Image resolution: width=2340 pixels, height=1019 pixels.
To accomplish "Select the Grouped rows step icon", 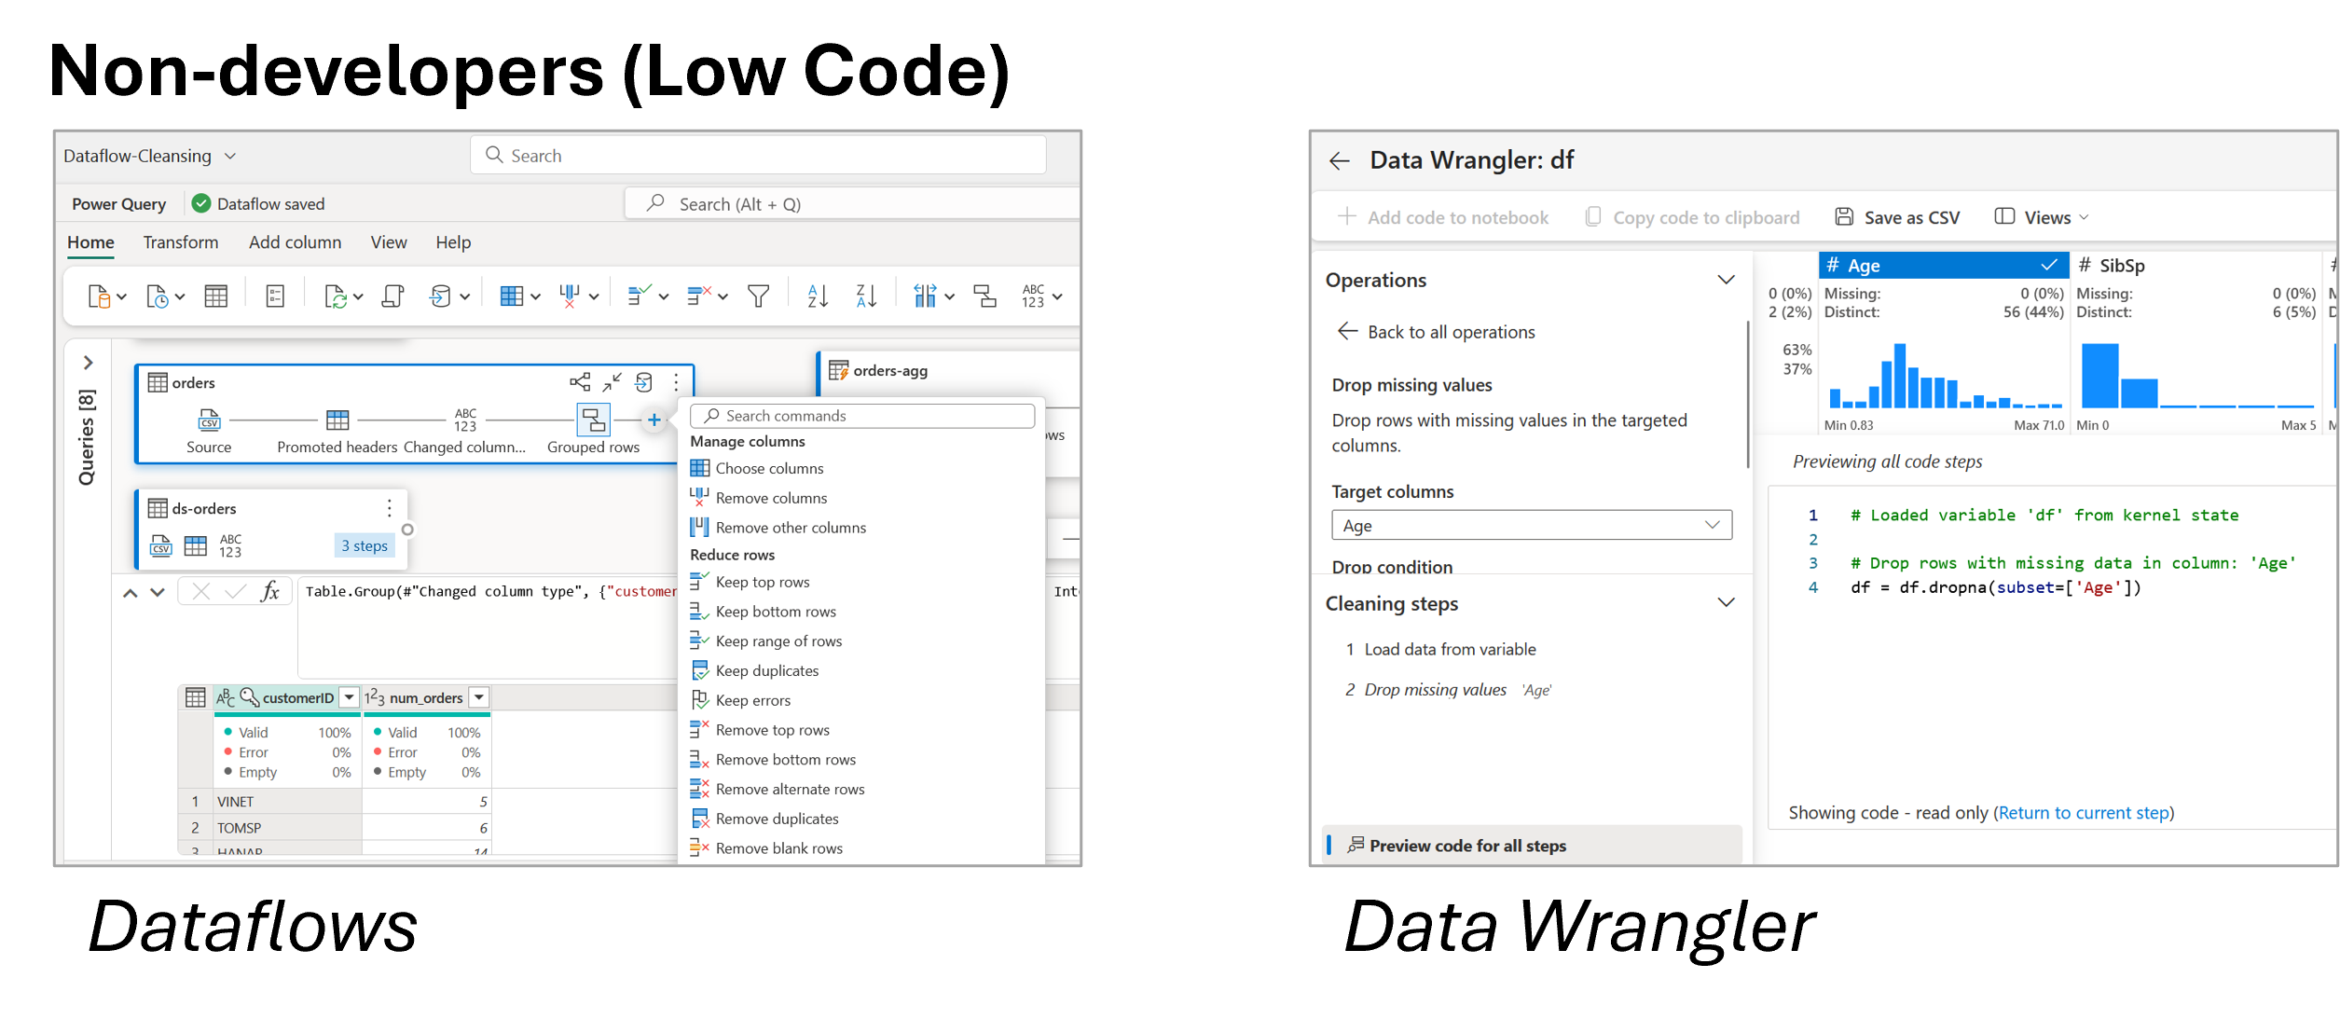I will point(594,420).
